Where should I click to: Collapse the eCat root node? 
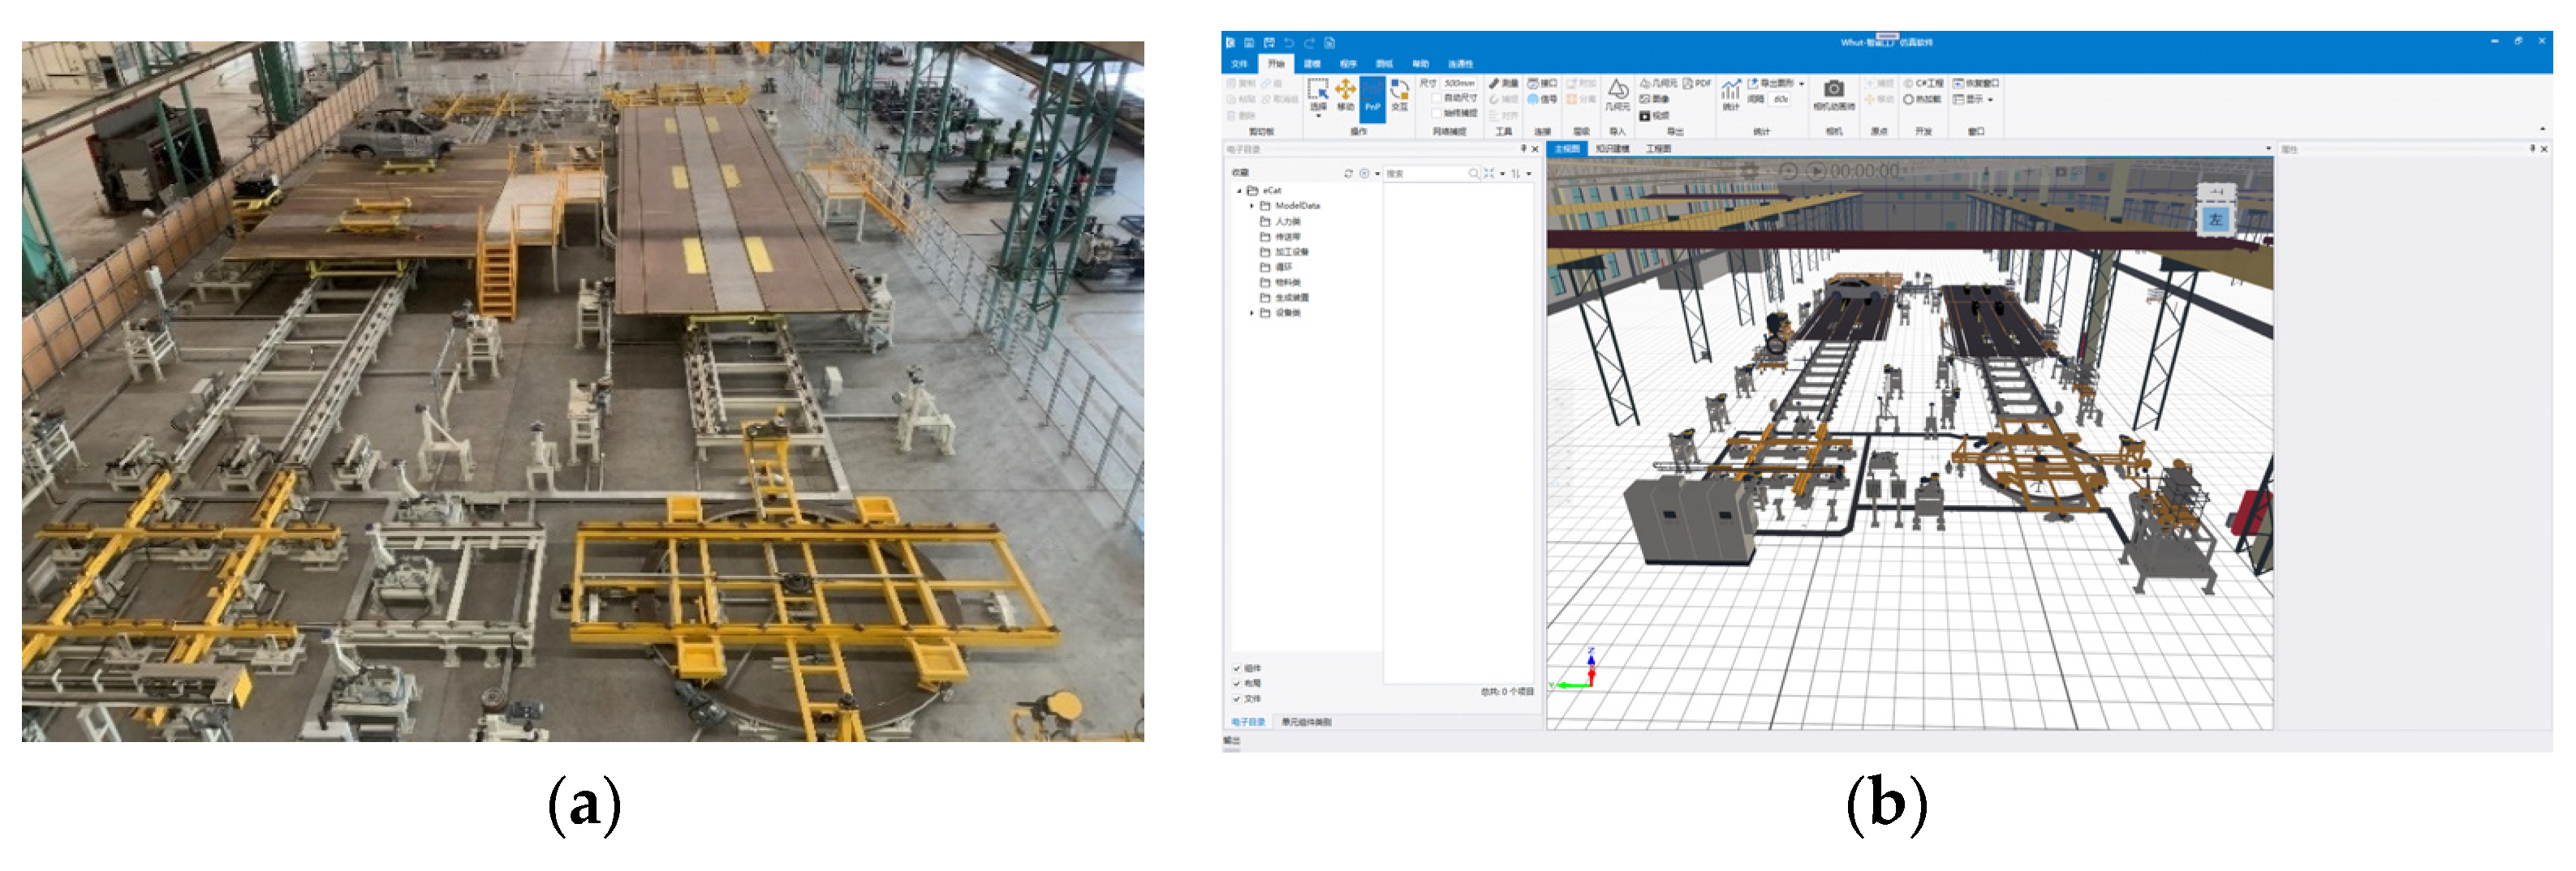[1239, 190]
